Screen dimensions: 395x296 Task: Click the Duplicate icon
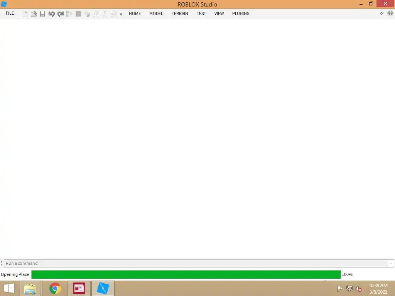coord(114,14)
